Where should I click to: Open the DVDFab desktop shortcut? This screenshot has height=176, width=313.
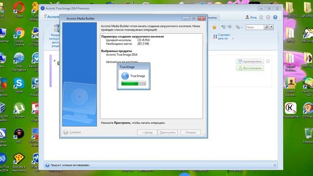308,110
